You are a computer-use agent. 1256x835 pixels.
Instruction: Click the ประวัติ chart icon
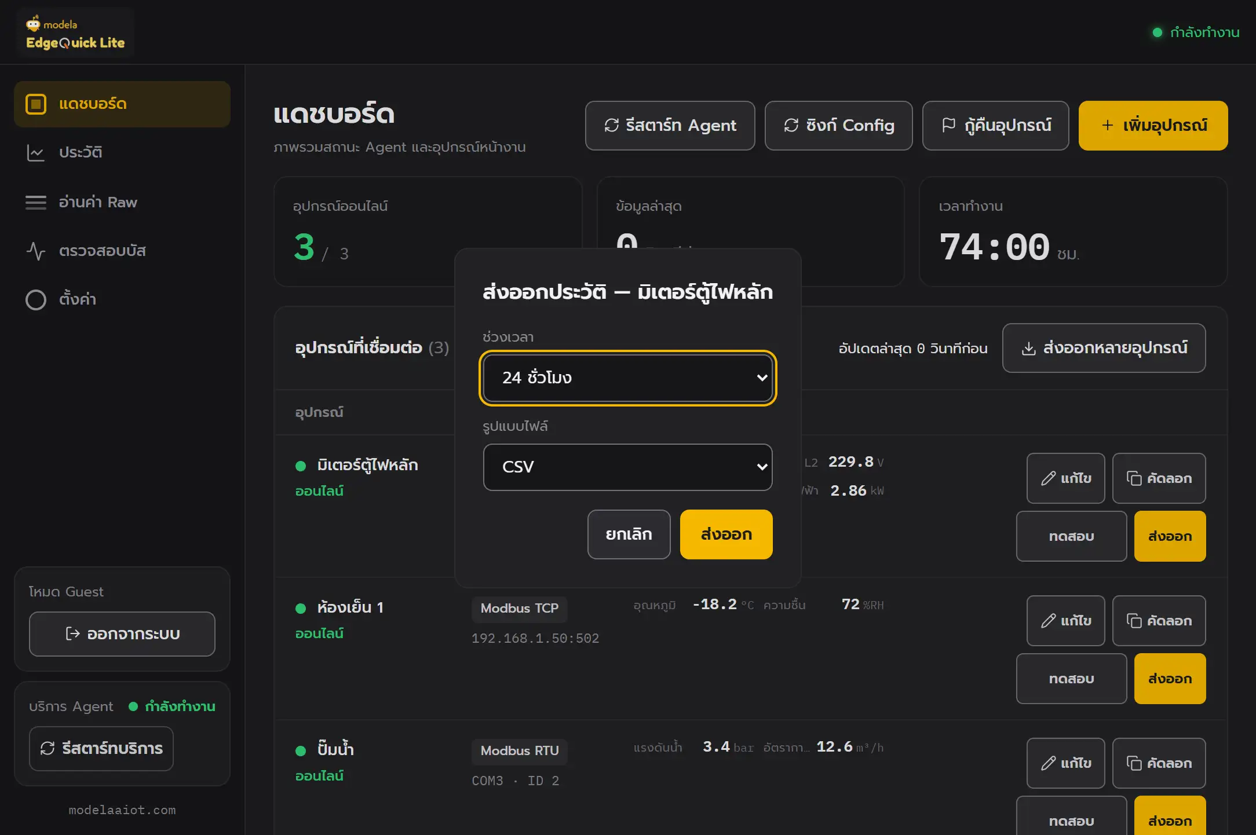click(36, 153)
